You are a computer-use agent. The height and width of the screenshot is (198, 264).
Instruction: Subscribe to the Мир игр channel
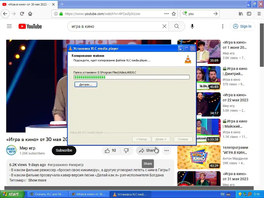click(x=64, y=150)
